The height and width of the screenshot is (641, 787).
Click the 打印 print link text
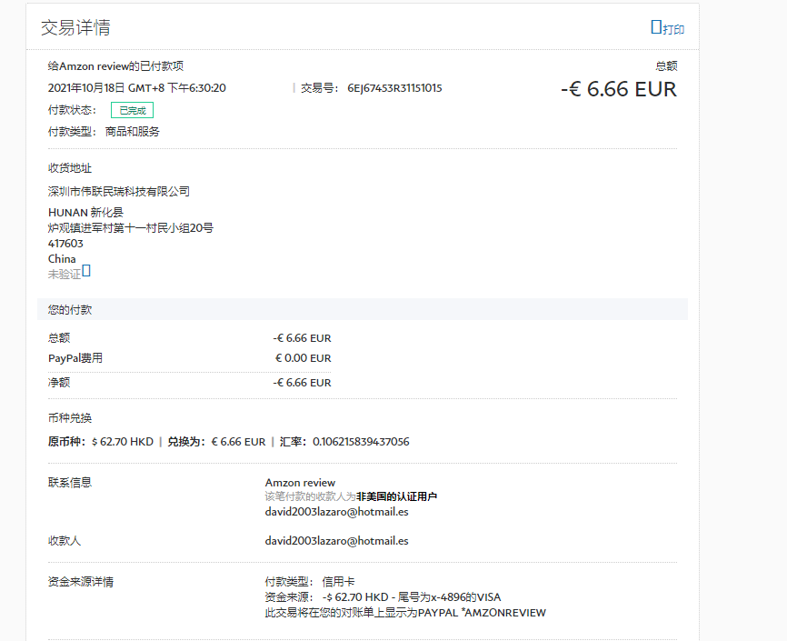(x=673, y=29)
